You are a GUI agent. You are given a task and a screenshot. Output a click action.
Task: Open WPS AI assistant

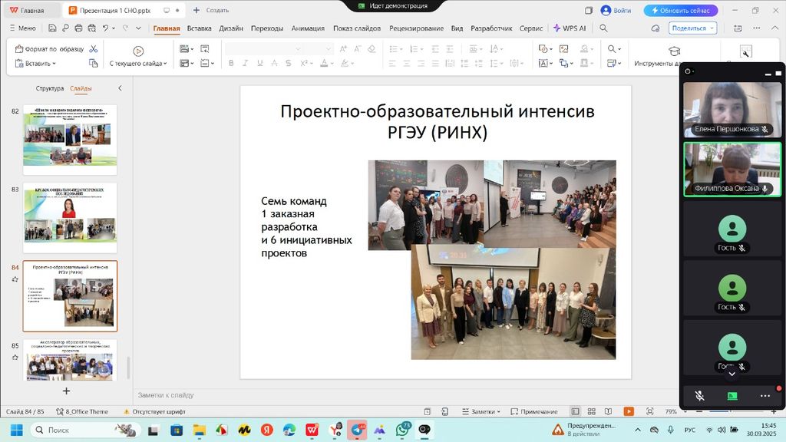pos(569,28)
